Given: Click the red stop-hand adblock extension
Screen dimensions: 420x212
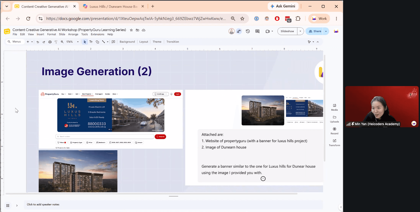Looking at the screenshot, I should 277,19.
